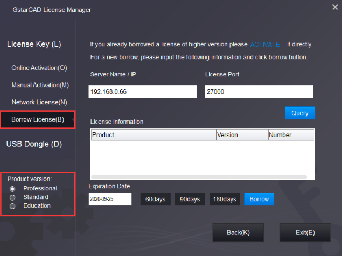
Task: Click the ACTIVATE link
Action: point(265,45)
